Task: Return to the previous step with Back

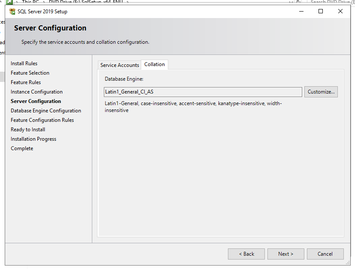Action: 246,254
